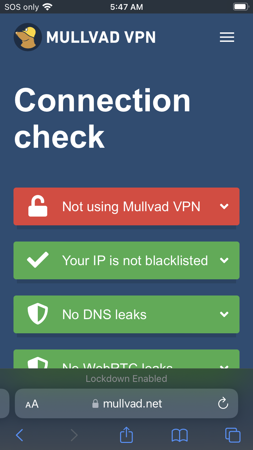The height and width of the screenshot is (450, 253).
Task: Tap the shield icon beside No DNS leaks
Action: point(38,314)
